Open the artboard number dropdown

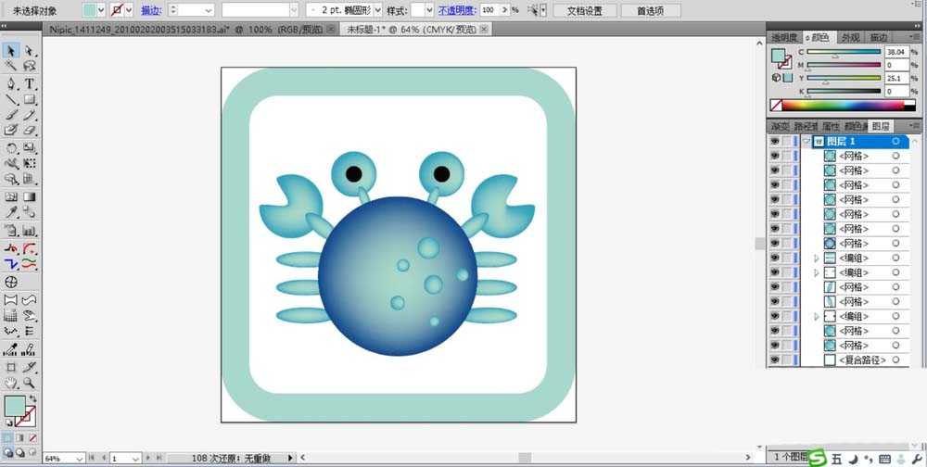click(136, 458)
